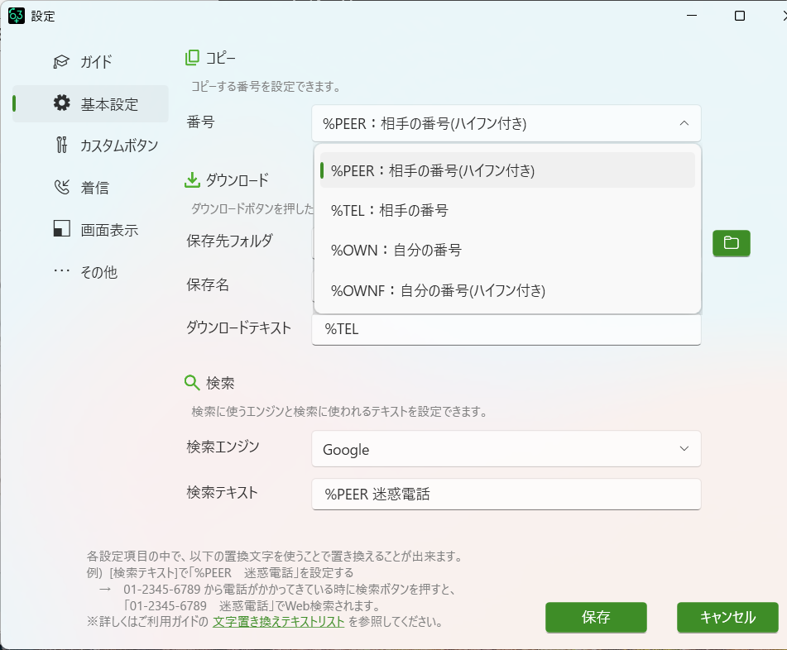Click the three dots その他 icon

pos(61,271)
